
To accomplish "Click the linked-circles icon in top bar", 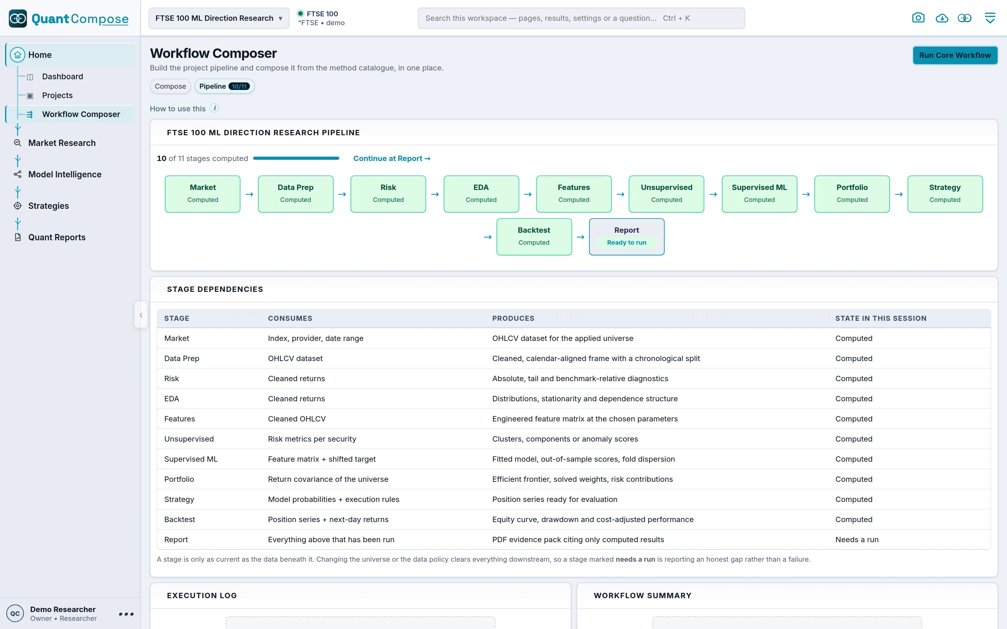I will 965,18.
